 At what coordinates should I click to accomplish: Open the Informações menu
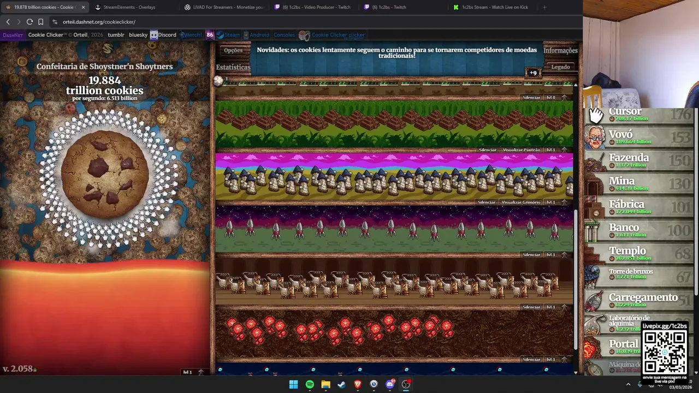click(x=560, y=50)
